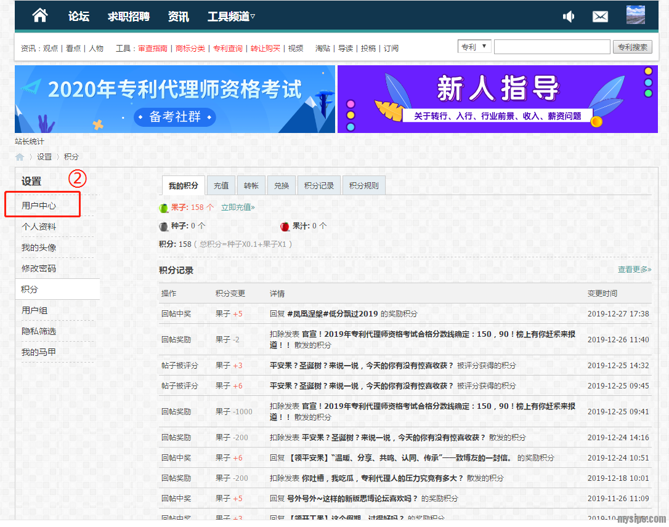Click the red 果汁 apple icon
This screenshot has height=527, width=669.
click(x=285, y=227)
